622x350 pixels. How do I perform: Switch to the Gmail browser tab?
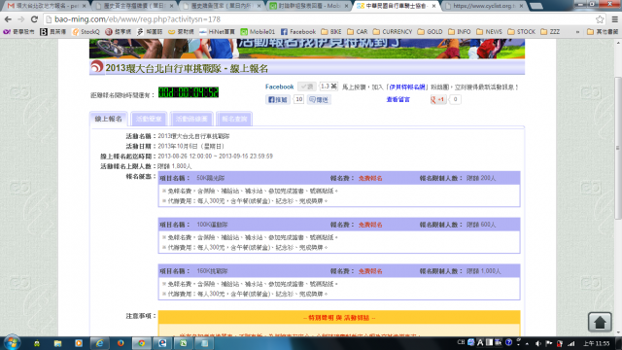tap(46, 6)
